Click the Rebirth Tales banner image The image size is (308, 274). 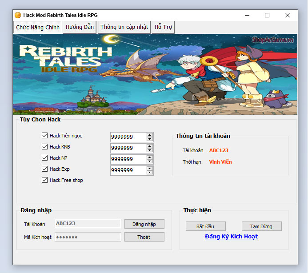pyautogui.click(x=155, y=74)
